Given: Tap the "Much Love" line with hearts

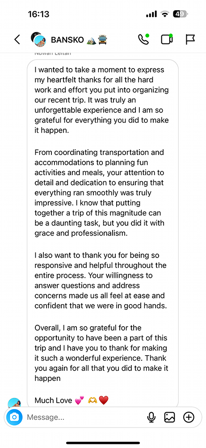Looking at the screenshot, I should tap(71, 400).
